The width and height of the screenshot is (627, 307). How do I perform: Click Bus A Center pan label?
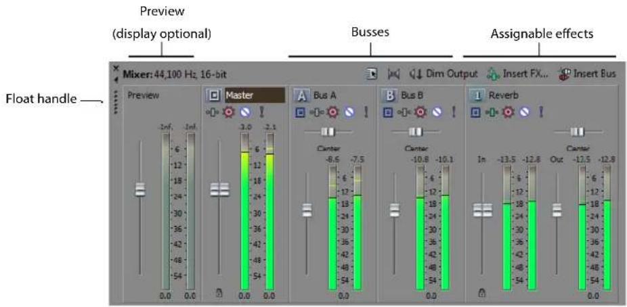pyautogui.click(x=328, y=149)
